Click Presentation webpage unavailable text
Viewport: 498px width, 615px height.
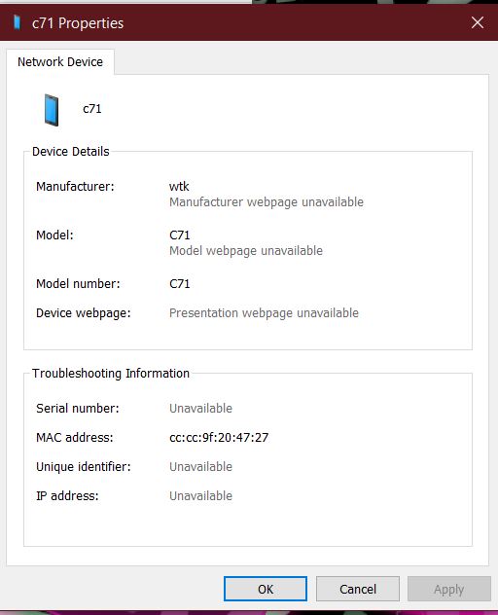click(x=264, y=313)
